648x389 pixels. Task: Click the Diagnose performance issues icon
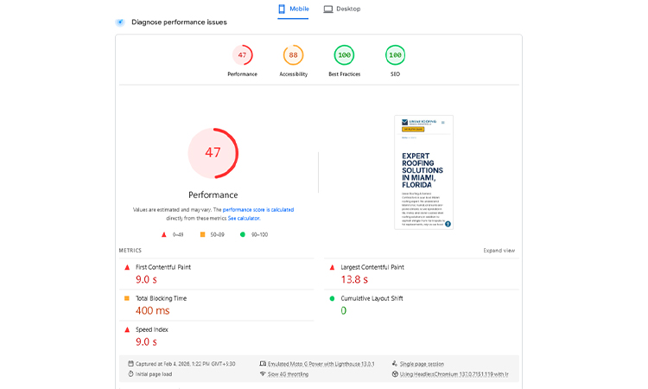(x=120, y=22)
